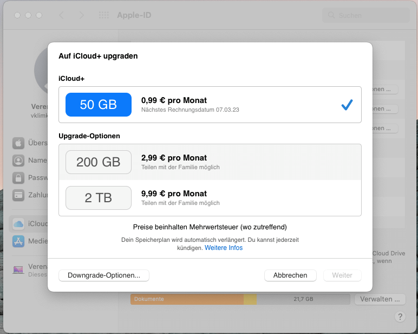The height and width of the screenshot is (334, 418).
Task: Open the Übersicht Apple icon in sidebar
Action: (x=18, y=143)
